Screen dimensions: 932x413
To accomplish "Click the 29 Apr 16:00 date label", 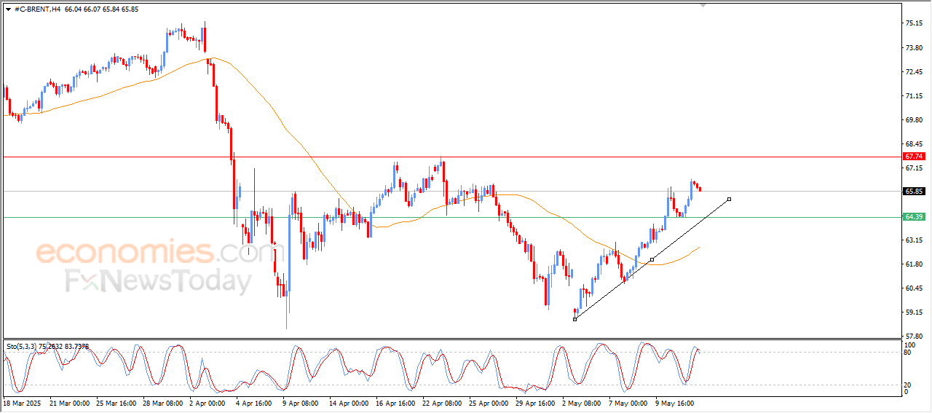I will coord(535,403).
